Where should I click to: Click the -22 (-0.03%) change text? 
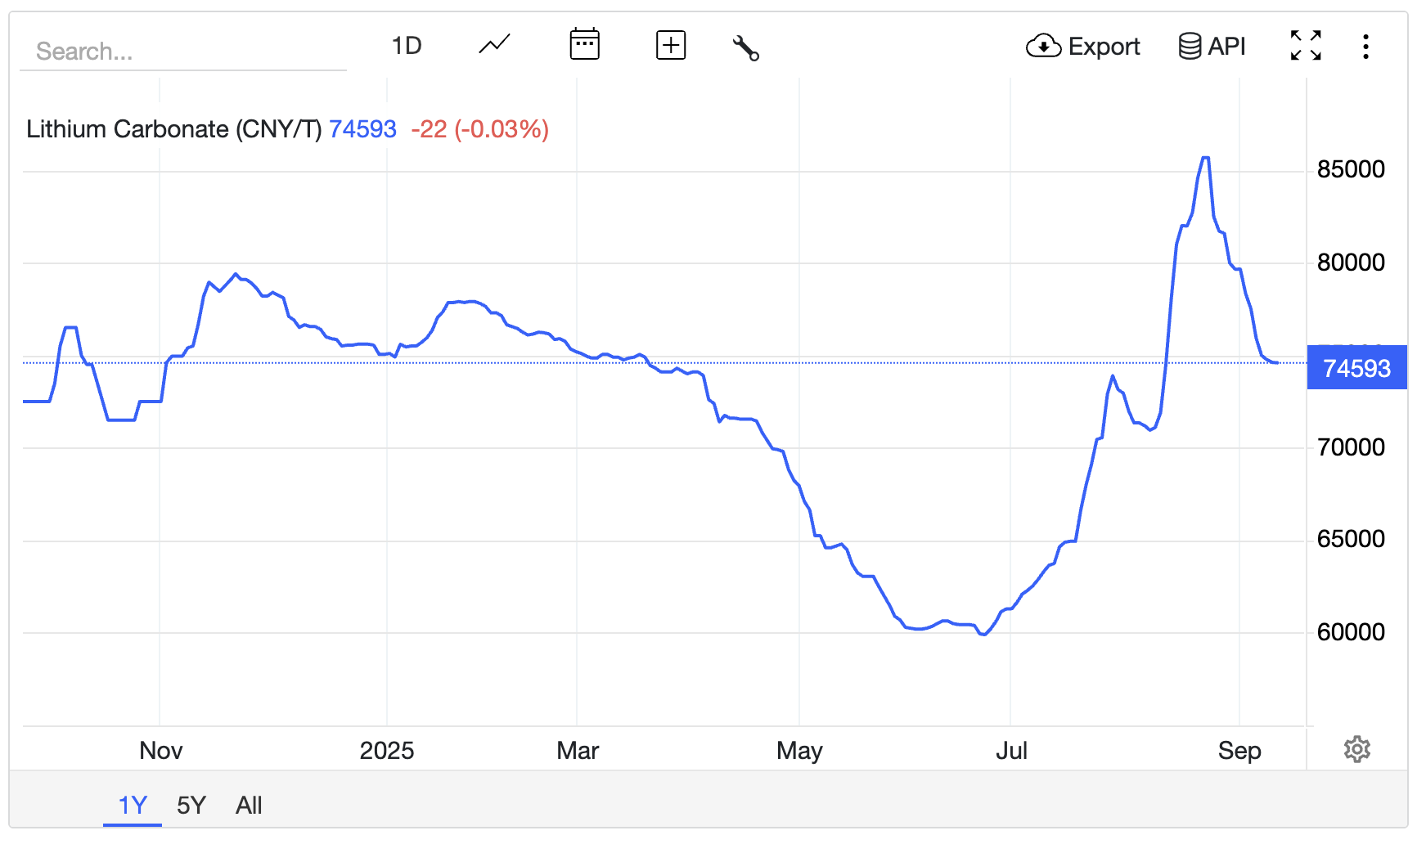479,129
